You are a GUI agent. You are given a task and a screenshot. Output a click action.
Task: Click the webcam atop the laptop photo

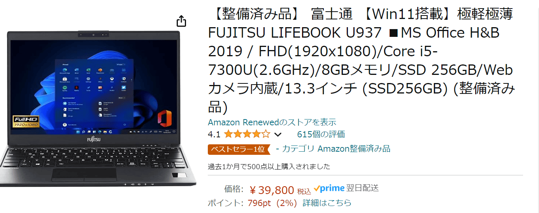tap(93, 35)
